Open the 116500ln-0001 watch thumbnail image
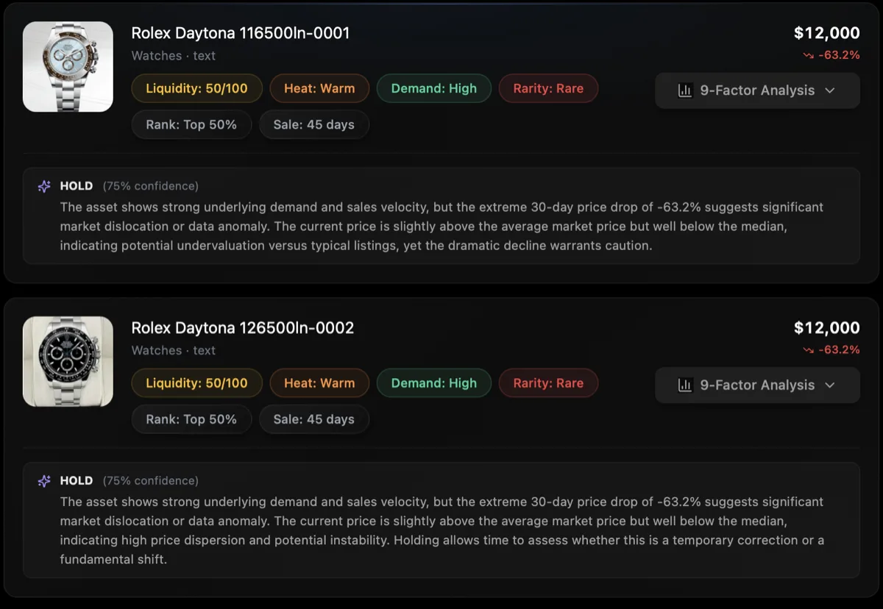 point(68,66)
